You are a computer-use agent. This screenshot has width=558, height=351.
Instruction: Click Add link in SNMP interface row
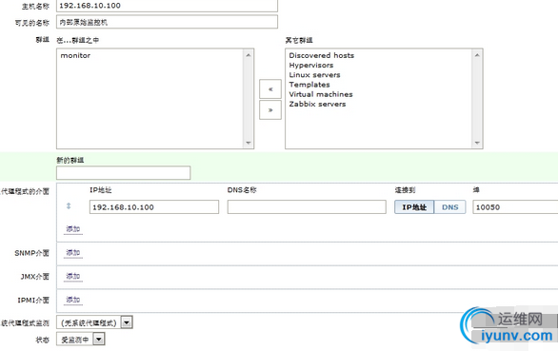73,253
